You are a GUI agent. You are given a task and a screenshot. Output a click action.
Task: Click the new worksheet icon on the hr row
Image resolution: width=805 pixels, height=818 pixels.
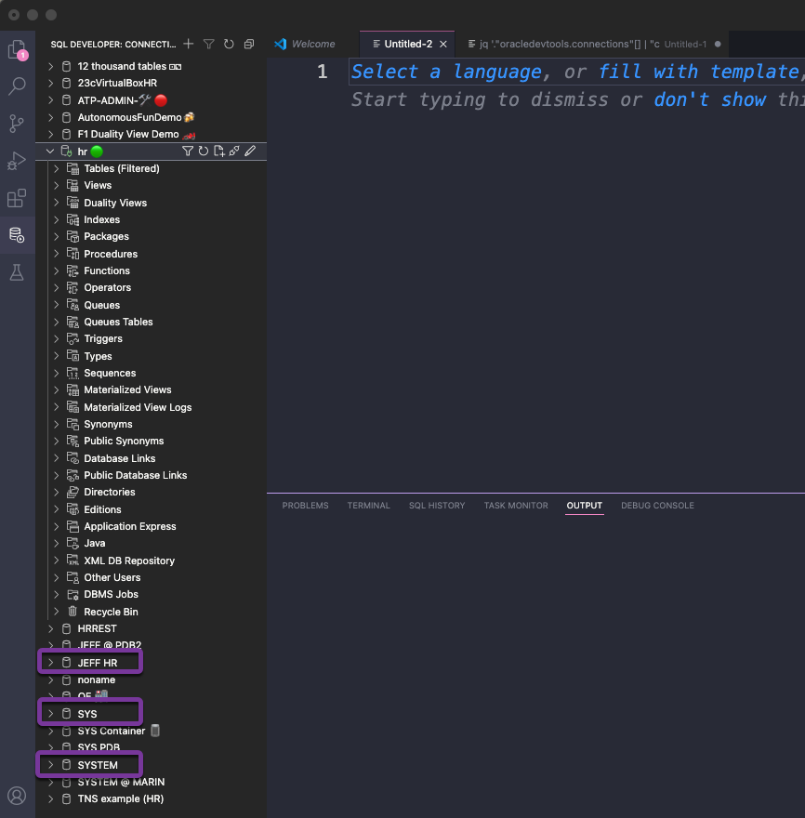click(x=219, y=152)
